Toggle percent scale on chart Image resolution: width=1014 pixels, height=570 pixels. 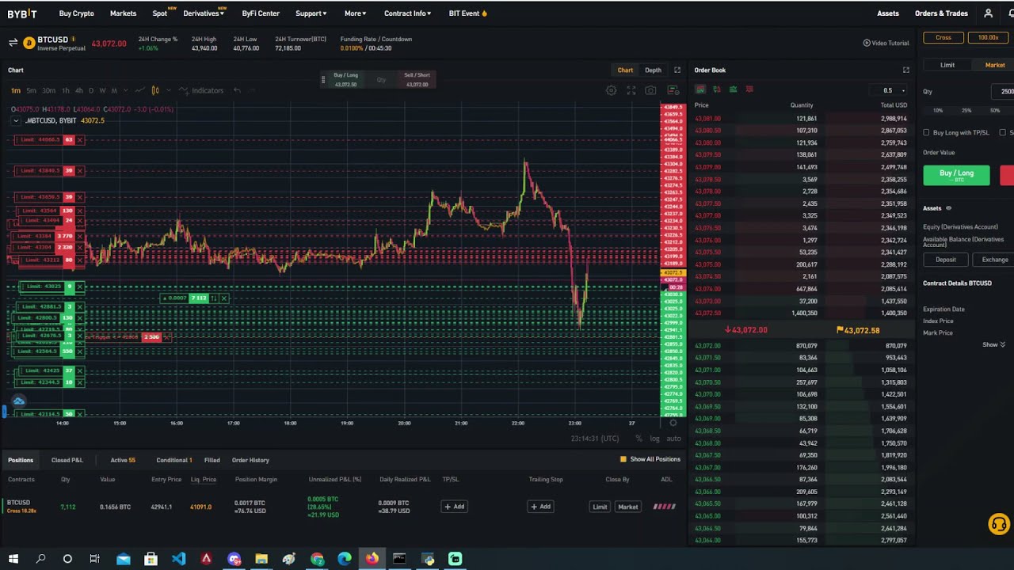[x=639, y=439]
